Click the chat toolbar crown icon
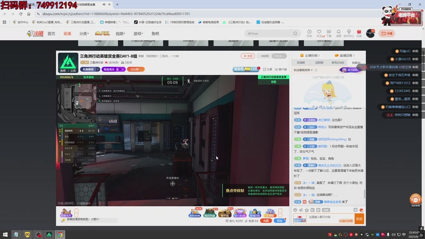Screen dimensions: 425x239 [x=307, y=210]
